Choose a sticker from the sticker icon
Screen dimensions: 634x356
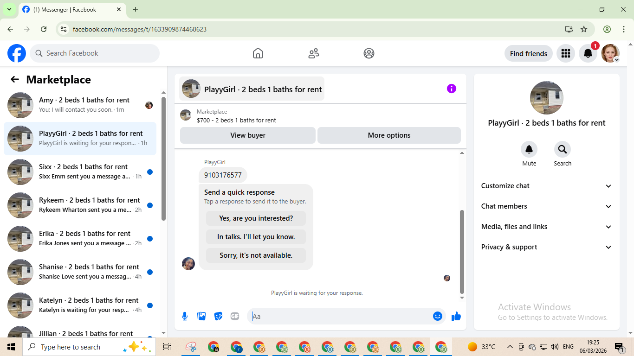point(218,316)
